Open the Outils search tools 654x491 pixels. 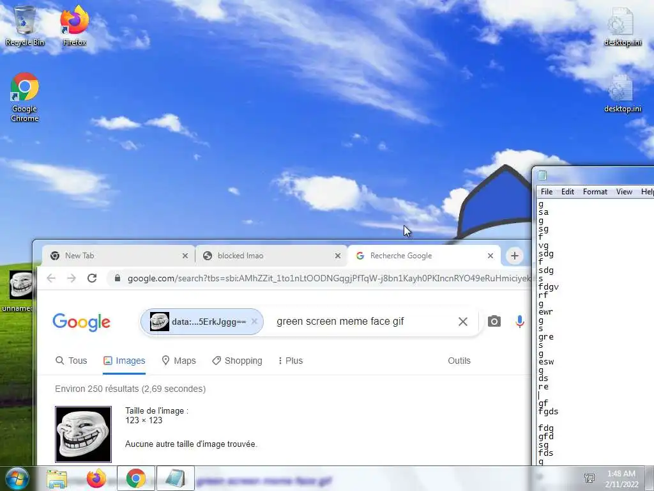(x=459, y=361)
